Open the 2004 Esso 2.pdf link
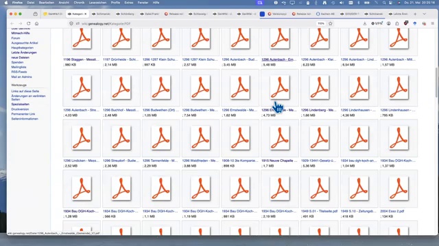Screen dimensions: 439x246 click(392, 211)
